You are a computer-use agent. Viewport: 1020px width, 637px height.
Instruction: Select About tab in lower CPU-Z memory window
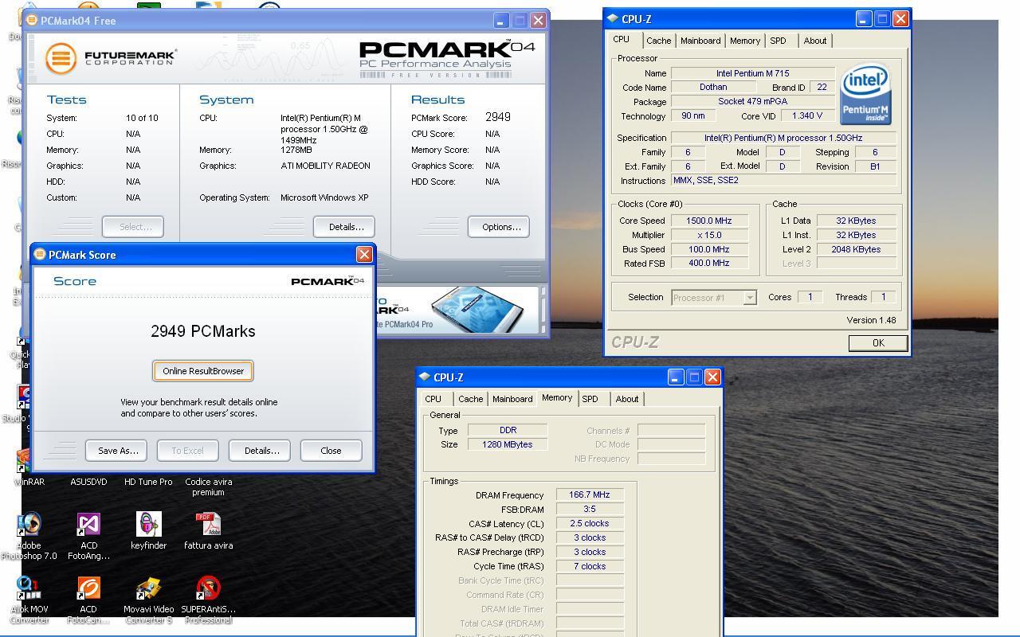[627, 399]
